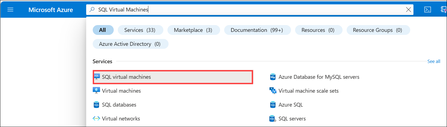Image resolution: width=447 pixels, height=127 pixels.
Task: Click the Azure SQL icon
Action: (x=273, y=105)
